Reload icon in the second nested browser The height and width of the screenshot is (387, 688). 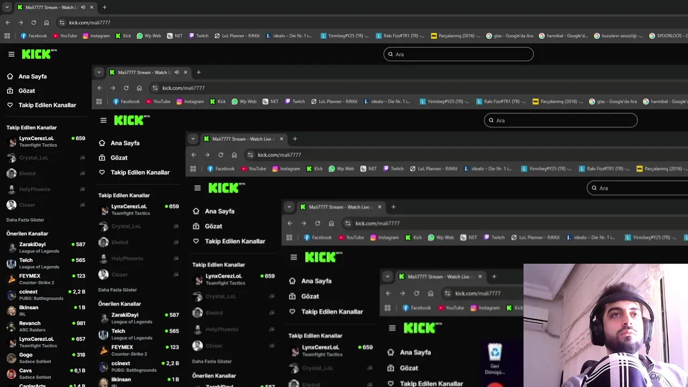tap(126, 88)
